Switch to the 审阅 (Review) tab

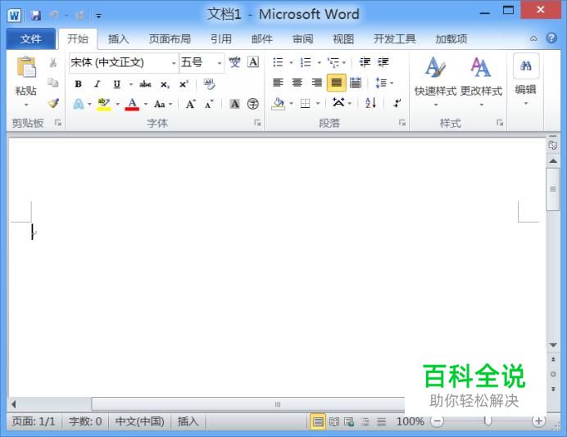pyautogui.click(x=302, y=38)
